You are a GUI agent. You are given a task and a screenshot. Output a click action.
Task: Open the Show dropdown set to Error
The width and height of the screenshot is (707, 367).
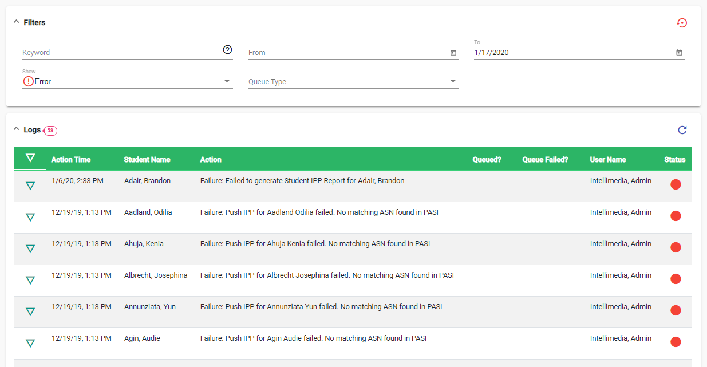127,81
